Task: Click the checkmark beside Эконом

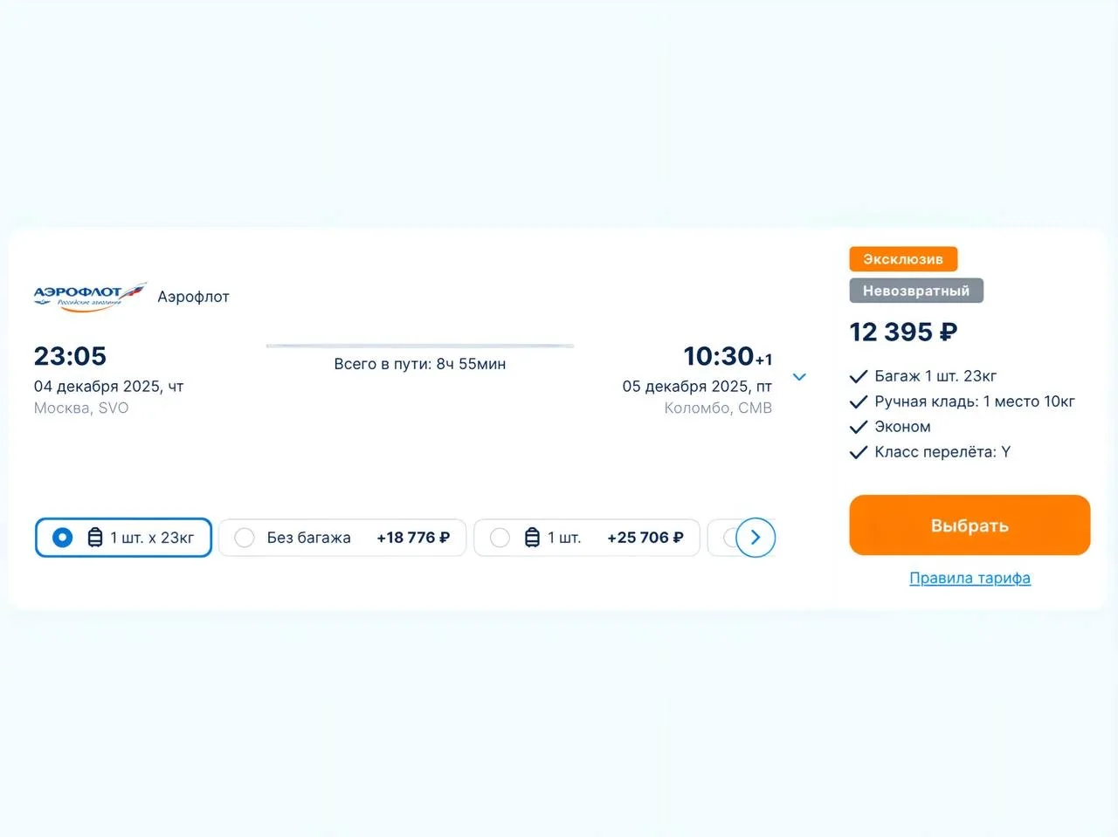Action: (859, 428)
